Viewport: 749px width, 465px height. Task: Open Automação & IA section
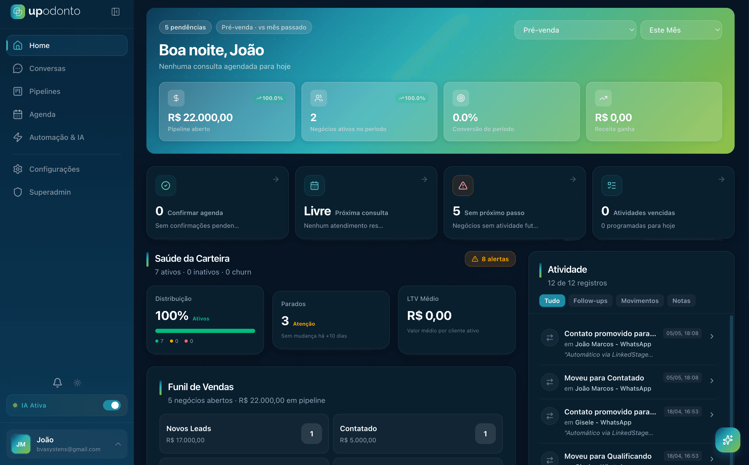click(x=67, y=137)
